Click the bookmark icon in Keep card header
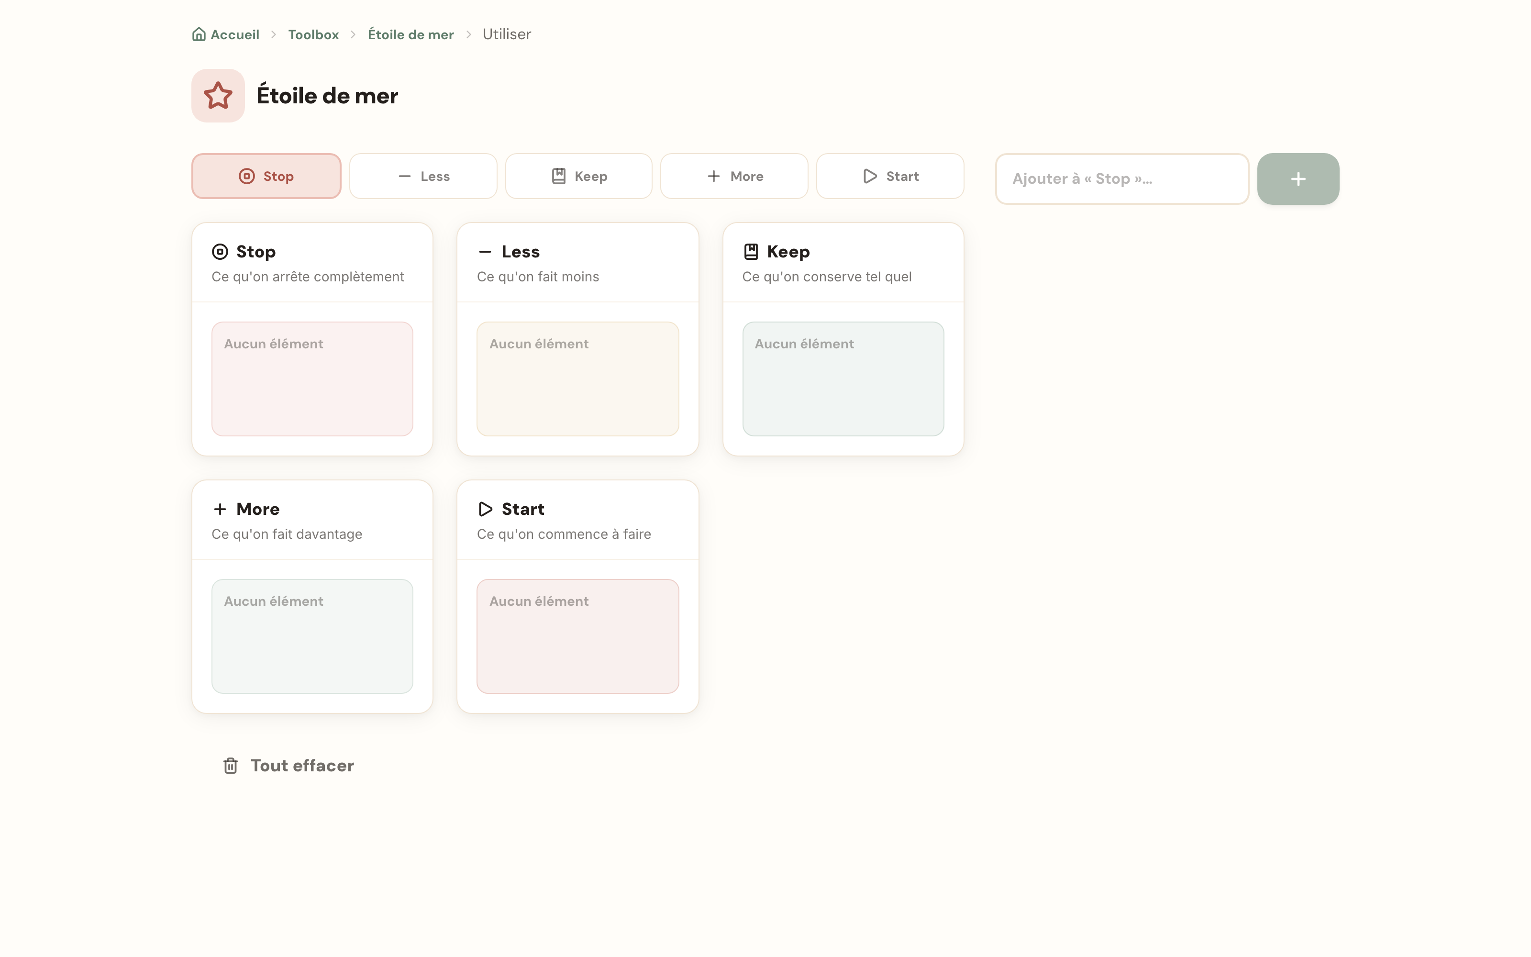The height and width of the screenshot is (957, 1531). (x=751, y=252)
